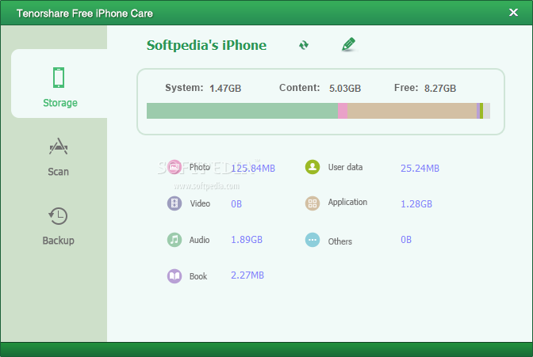
Task: Click the Application grid icon
Action: [x=313, y=203]
